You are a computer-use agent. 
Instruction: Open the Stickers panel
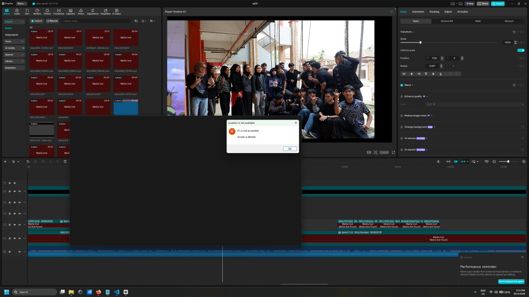point(37,11)
